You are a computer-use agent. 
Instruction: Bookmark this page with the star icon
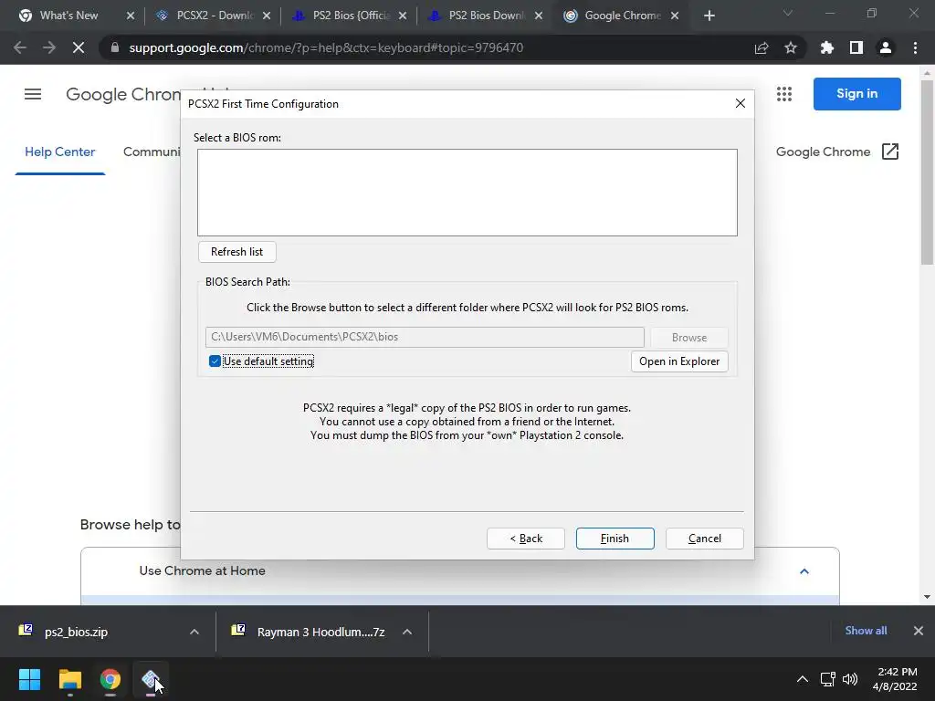tap(790, 47)
